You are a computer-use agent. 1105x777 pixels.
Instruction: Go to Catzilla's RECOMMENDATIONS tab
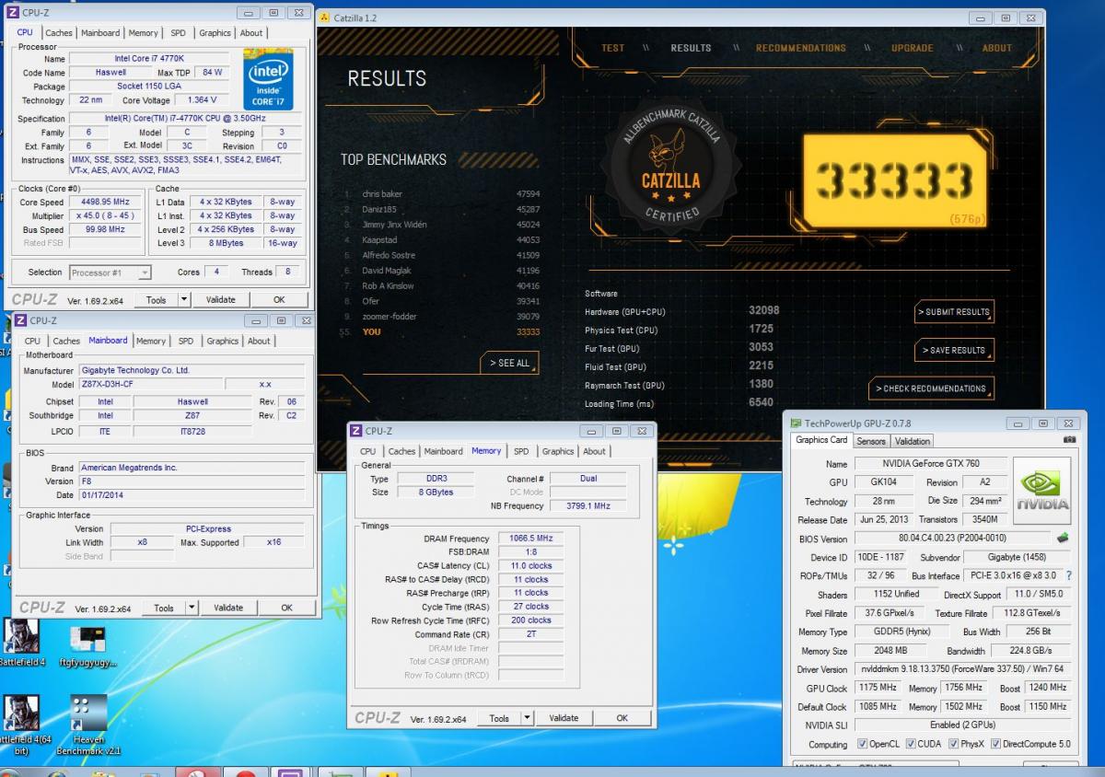(x=800, y=48)
